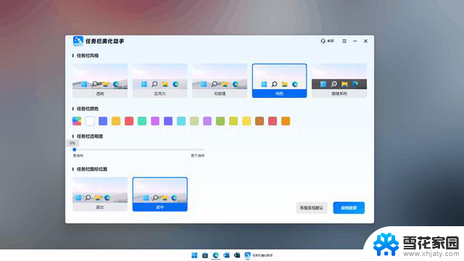
Task: Pick the blue swatch beside the white one
Action: point(103,121)
